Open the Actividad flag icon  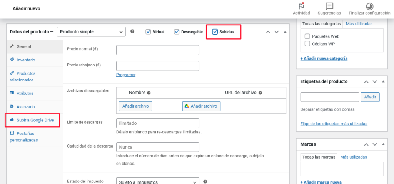click(301, 6)
